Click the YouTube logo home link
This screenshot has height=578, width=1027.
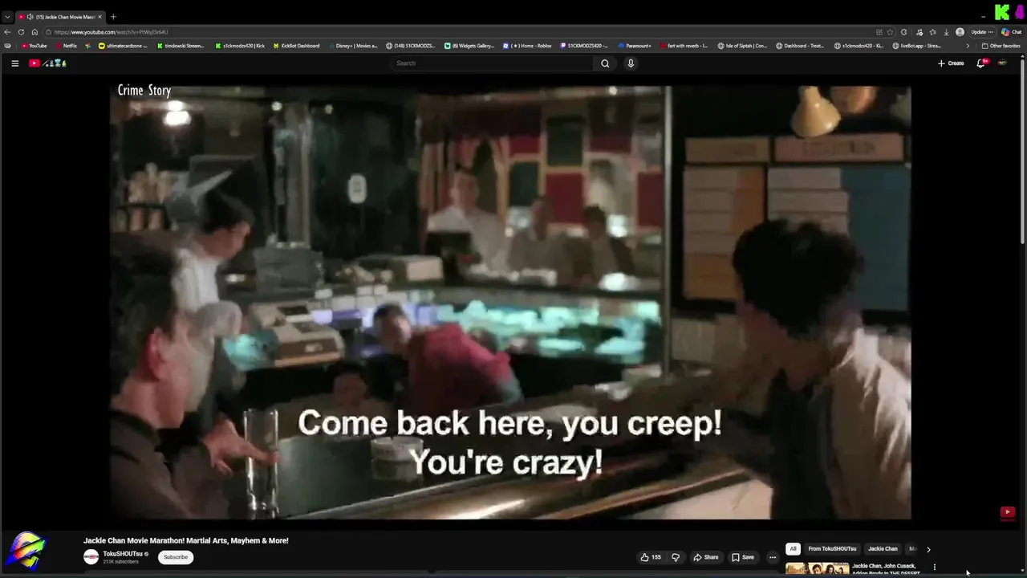[x=47, y=63]
